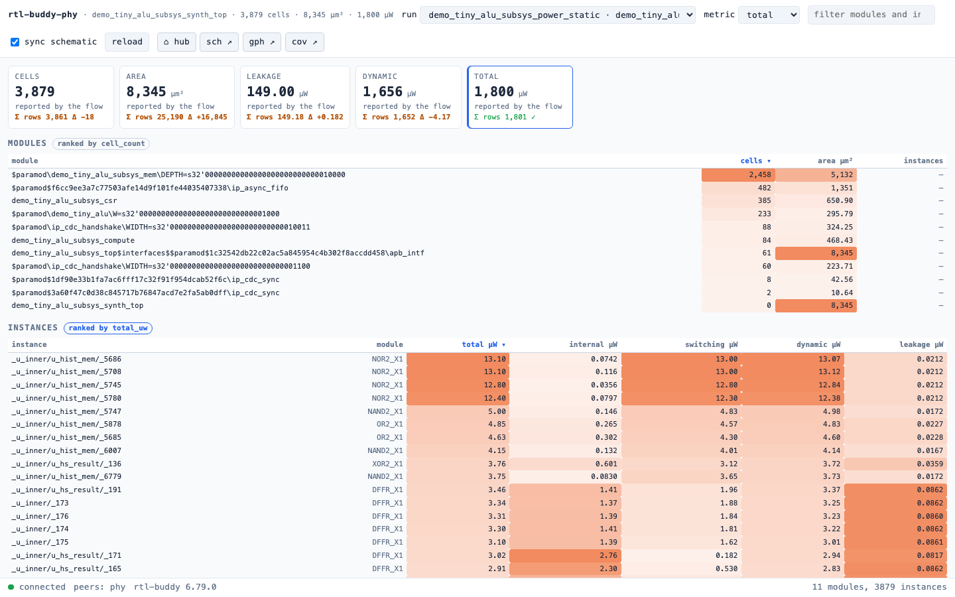Open the cov external link button

click(304, 42)
